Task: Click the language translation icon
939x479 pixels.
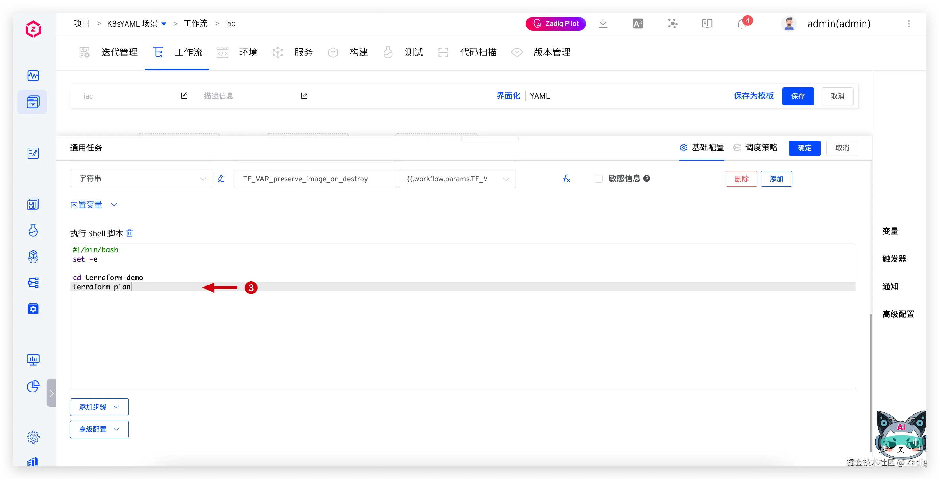Action: point(638,24)
